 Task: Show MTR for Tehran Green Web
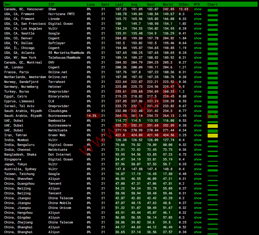(x=198, y=135)
